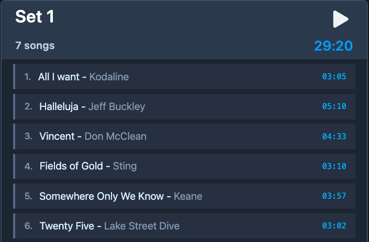Click the 03:57 duration beside Keane's song
The width and height of the screenshot is (369, 242).
[x=334, y=197]
